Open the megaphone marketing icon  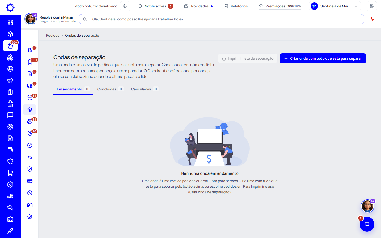10,80
